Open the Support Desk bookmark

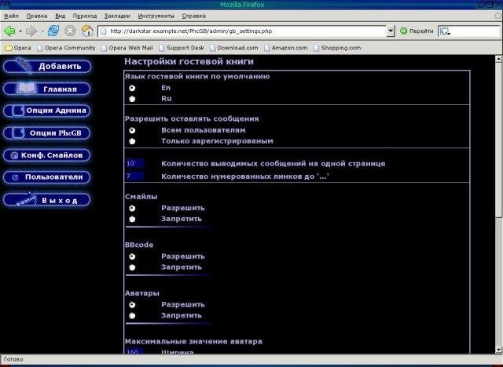coord(182,48)
